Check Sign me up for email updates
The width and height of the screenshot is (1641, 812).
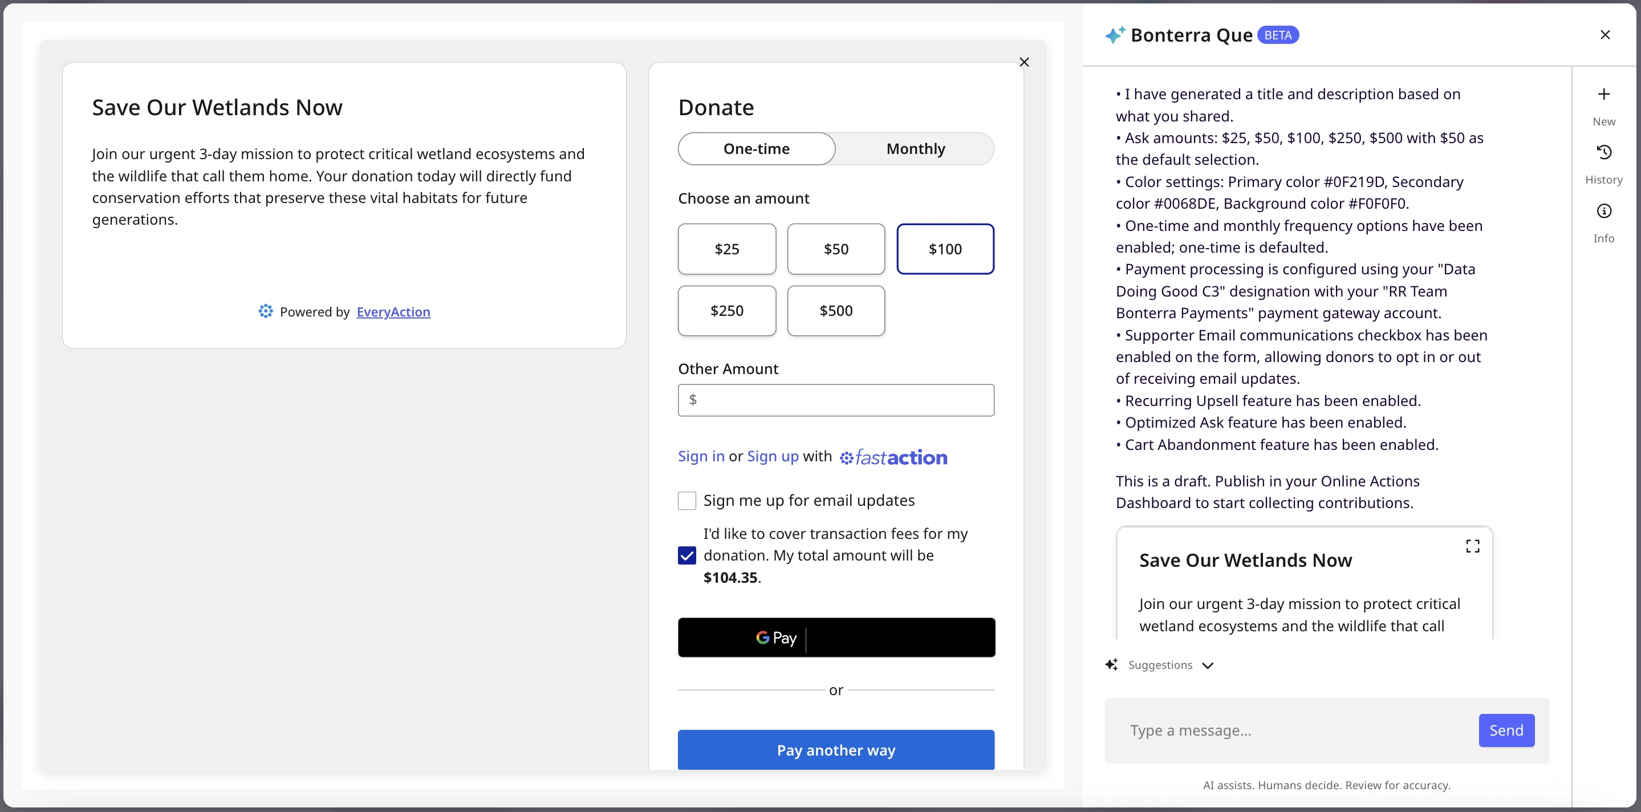tap(687, 501)
